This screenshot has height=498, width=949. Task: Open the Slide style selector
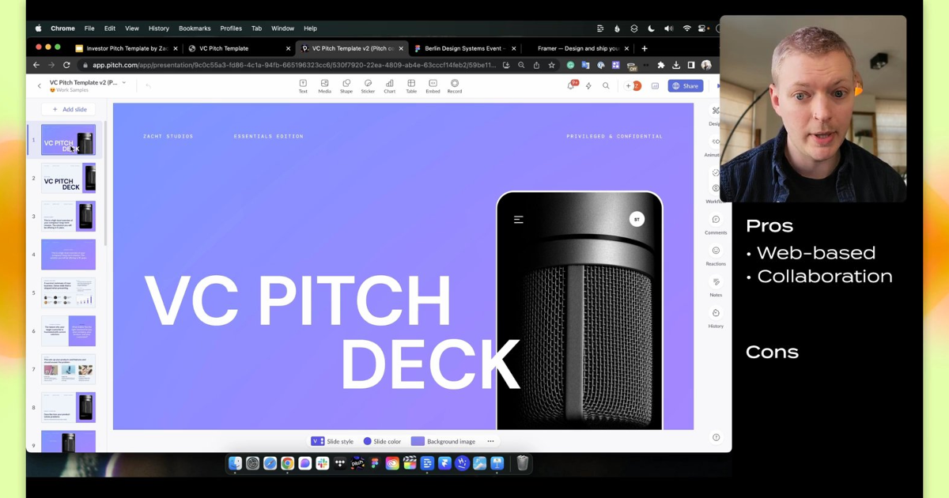coord(332,441)
